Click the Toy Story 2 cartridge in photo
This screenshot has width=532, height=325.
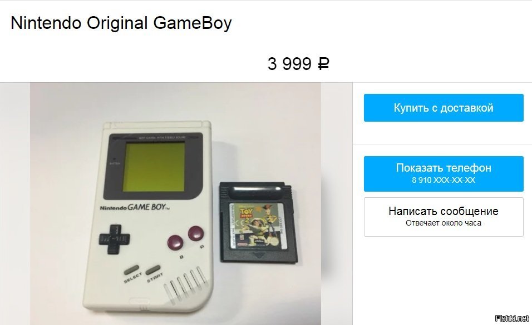point(259,223)
